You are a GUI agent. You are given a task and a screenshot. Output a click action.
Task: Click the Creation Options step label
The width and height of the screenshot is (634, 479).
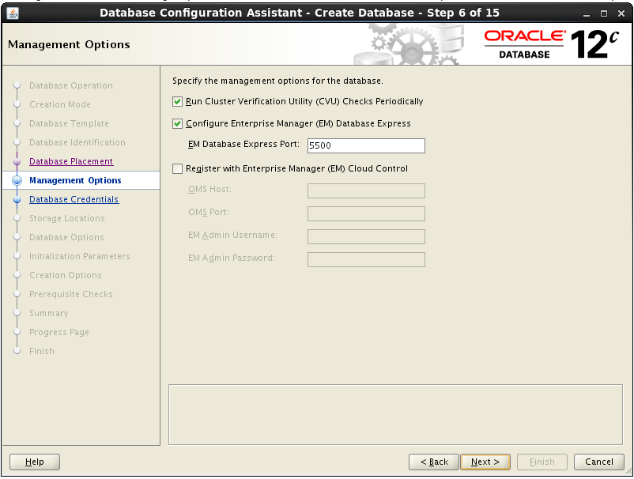pyautogui.click(x=65, y=275)
